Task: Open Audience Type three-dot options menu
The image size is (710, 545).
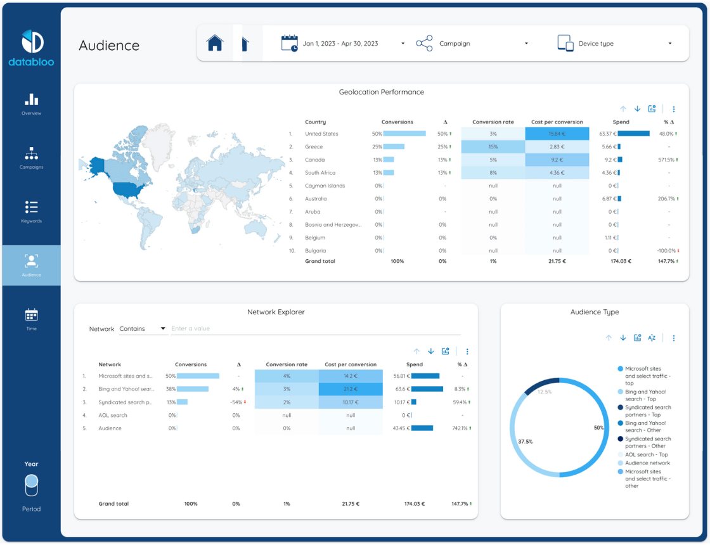Action: 673,338
